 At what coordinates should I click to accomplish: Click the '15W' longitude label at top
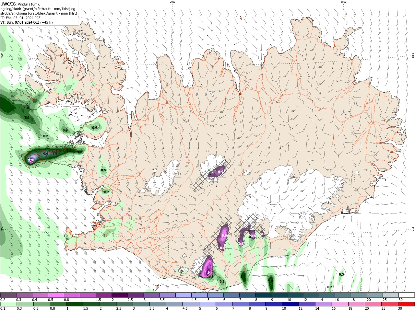(343, 2)
